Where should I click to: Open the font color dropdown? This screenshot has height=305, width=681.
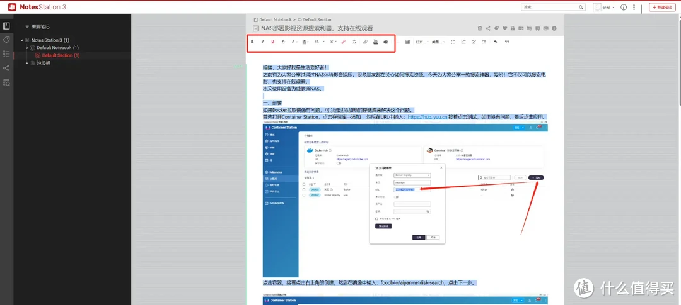[x=294, y=42]
